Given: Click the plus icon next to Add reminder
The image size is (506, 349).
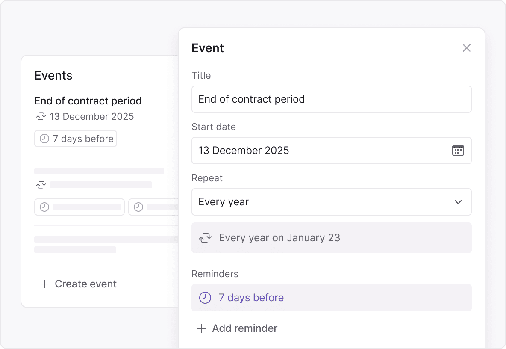Looking at the screenshot, I should click(201, 328).
